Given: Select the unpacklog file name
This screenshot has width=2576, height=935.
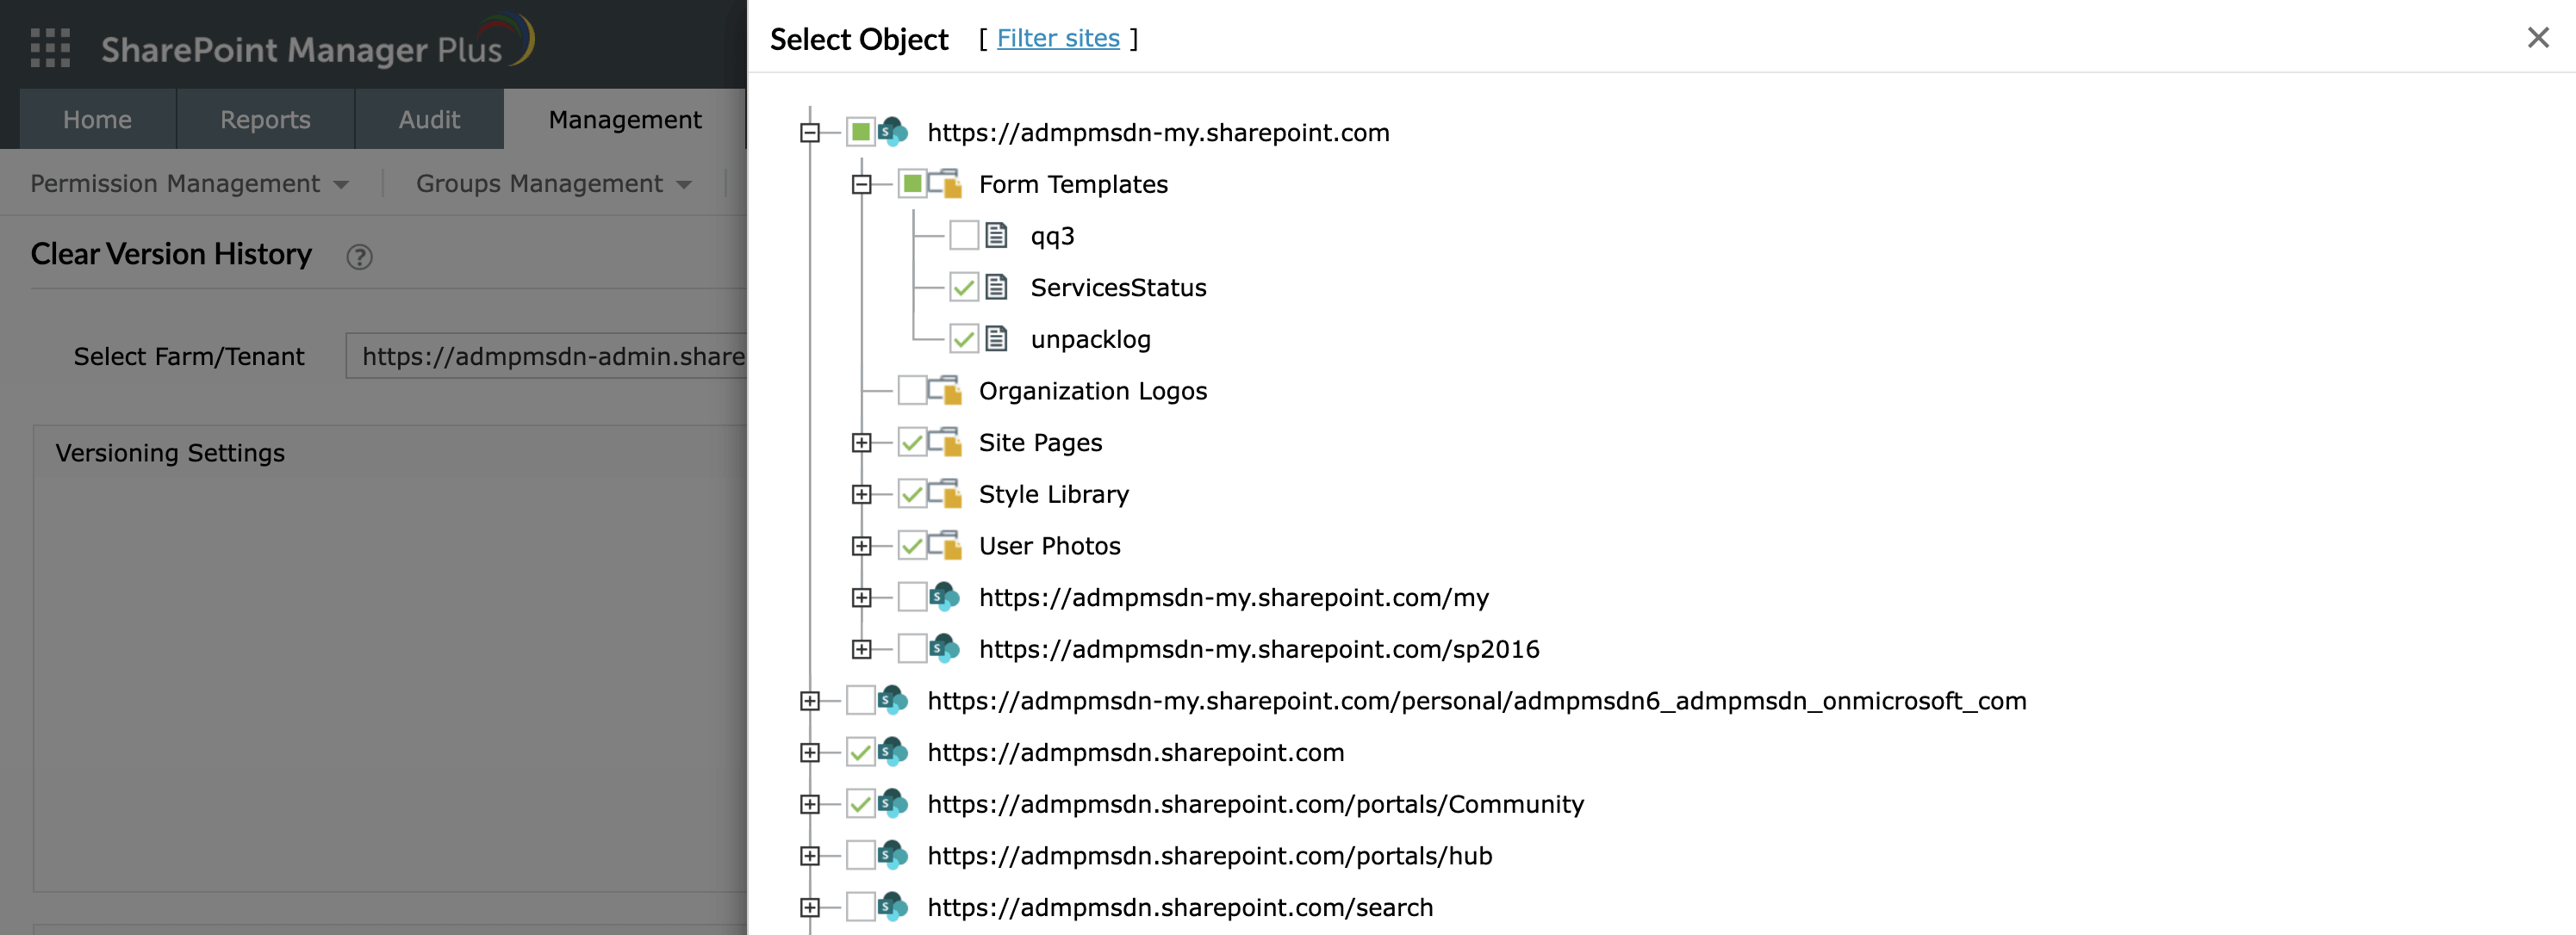Looking at the screenshot, I should [1090, 339].
